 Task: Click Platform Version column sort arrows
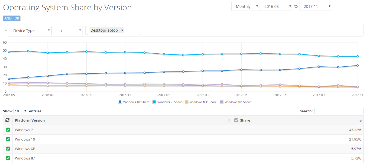tap(229, 120)
